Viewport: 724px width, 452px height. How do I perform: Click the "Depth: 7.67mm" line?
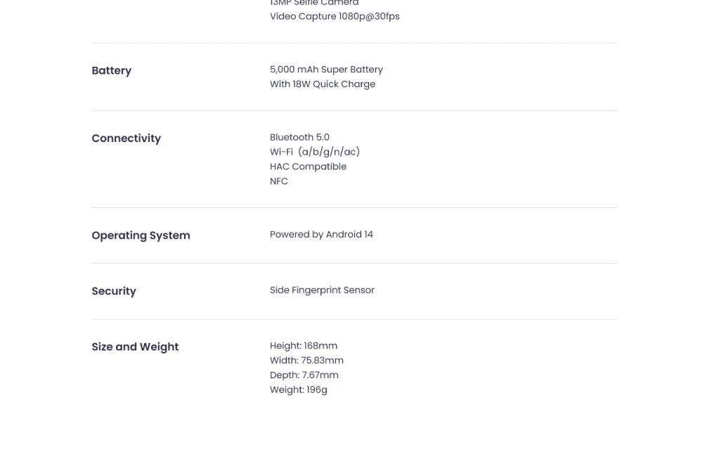point(304,375)
